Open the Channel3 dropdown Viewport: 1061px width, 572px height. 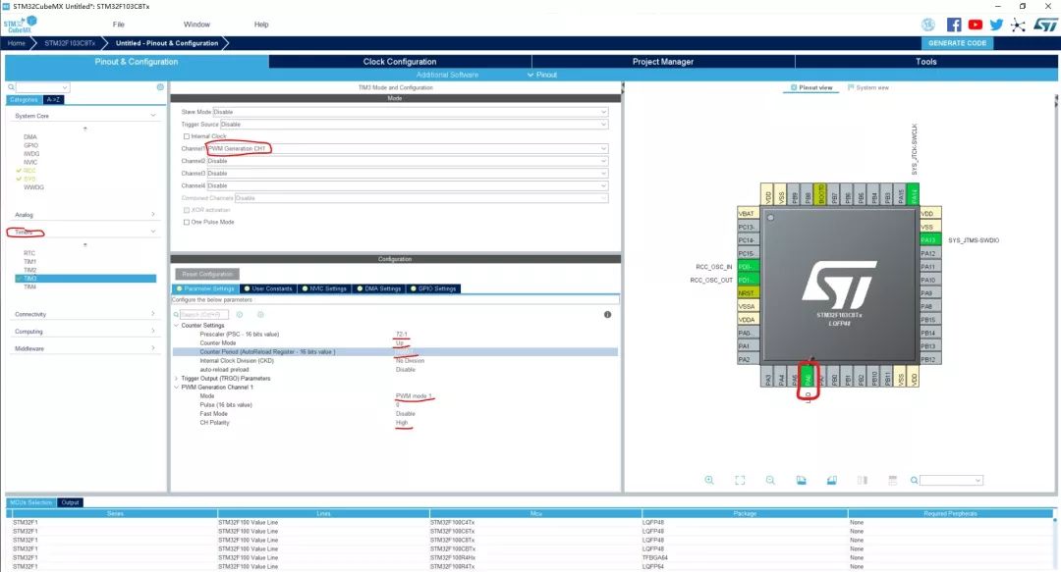tap(408, 173)
